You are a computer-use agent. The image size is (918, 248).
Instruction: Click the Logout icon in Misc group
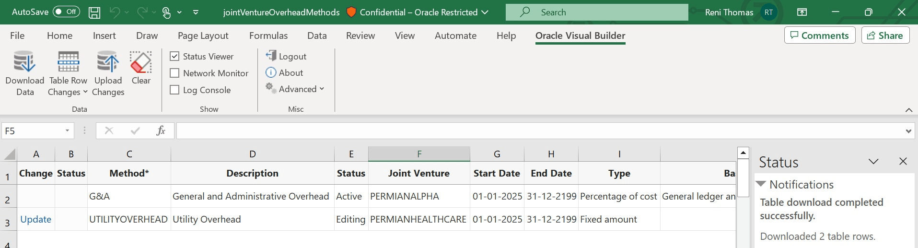271,56
